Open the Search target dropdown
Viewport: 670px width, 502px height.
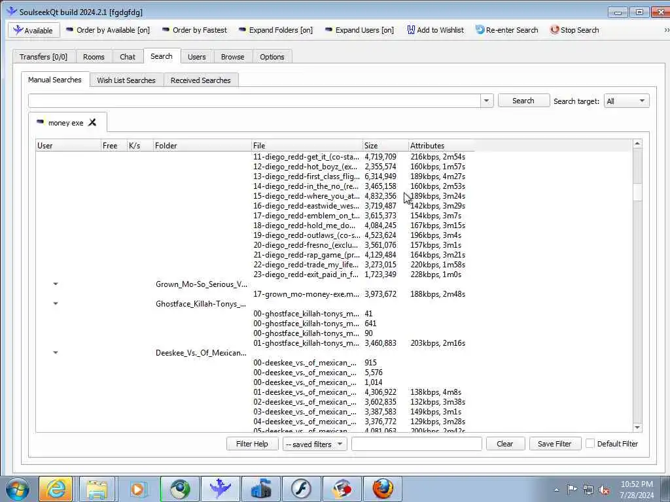626,101
